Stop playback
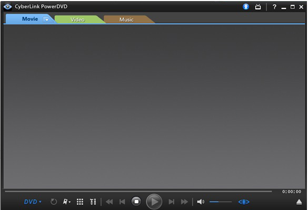 click(136, 202)
